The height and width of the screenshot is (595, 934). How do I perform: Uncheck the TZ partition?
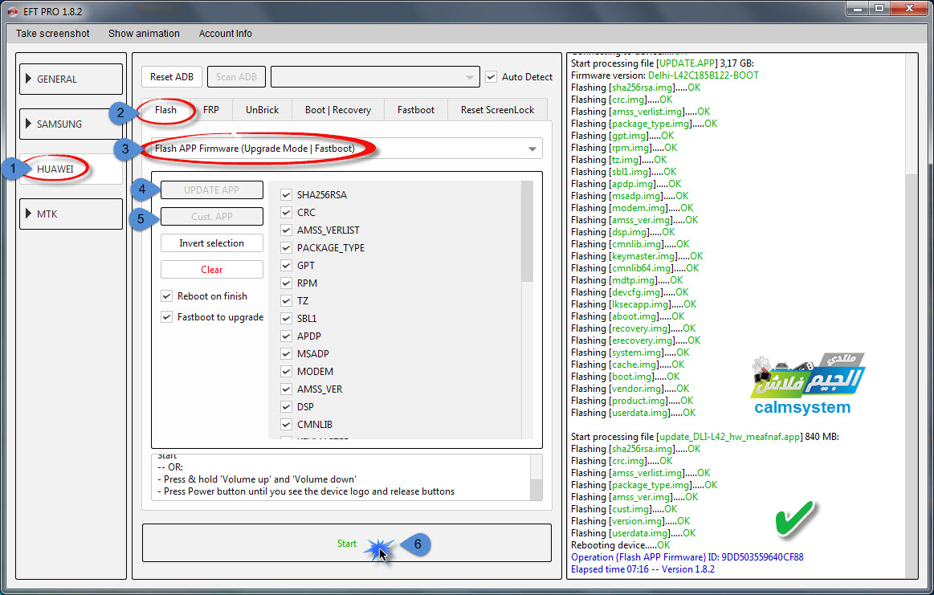(x=286, y=301)
